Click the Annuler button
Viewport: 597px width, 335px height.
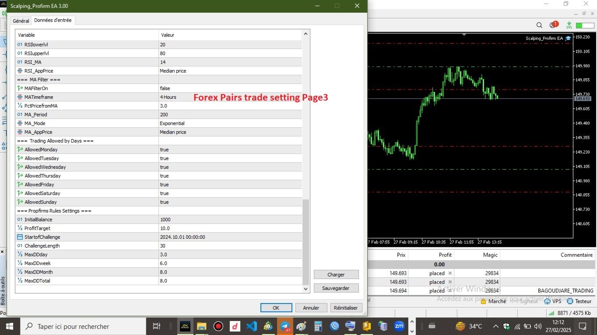click(x=311, y=308)
